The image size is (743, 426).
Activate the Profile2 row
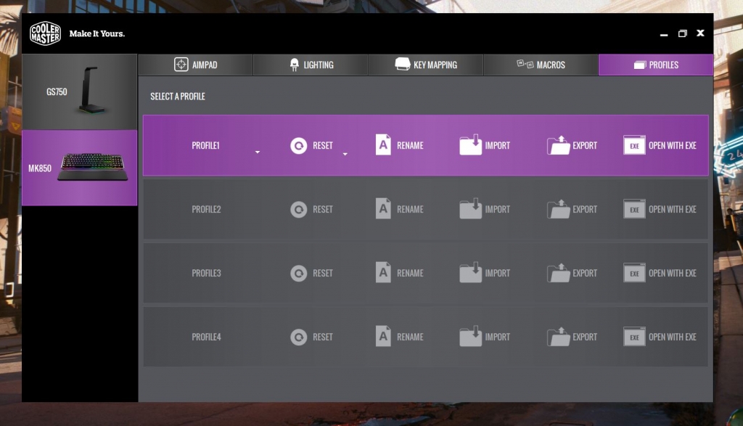tap(206, 209)
